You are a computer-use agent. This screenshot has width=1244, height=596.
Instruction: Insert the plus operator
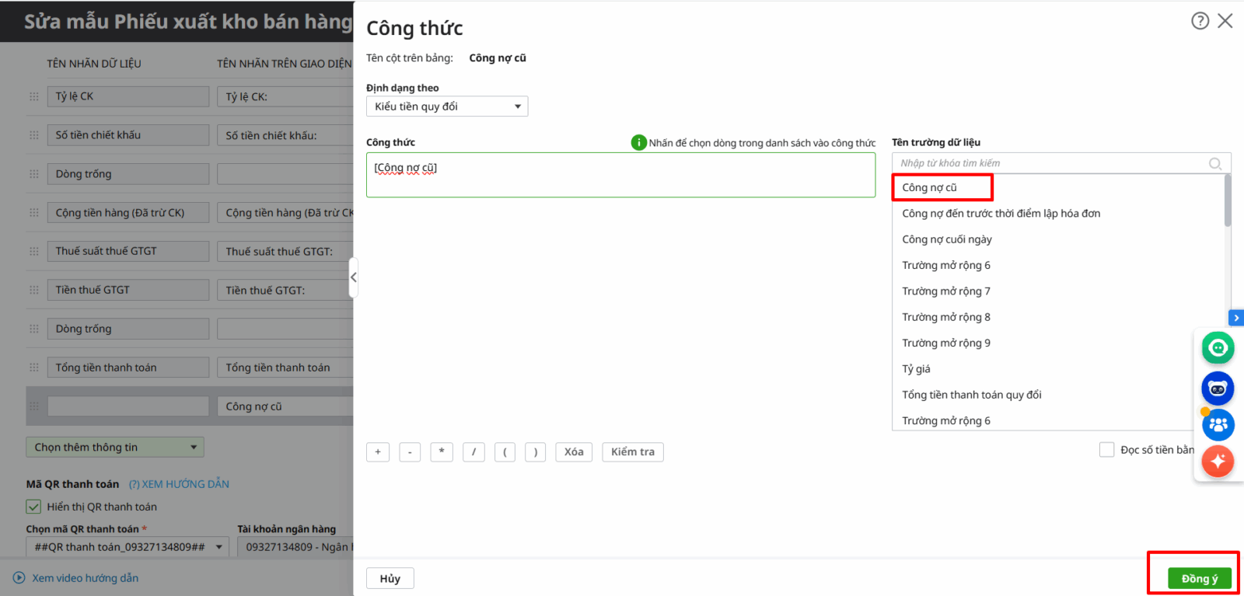pyautogui.click(x=378, y=452)
